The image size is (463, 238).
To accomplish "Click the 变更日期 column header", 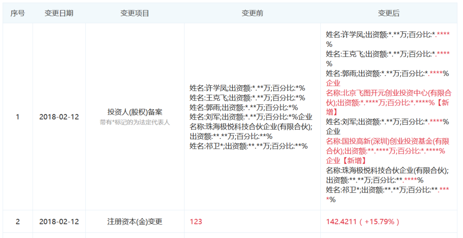I will [59, 13].
